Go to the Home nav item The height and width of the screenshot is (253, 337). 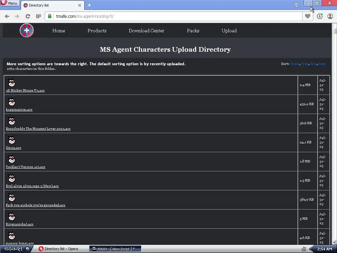[59, 31]
